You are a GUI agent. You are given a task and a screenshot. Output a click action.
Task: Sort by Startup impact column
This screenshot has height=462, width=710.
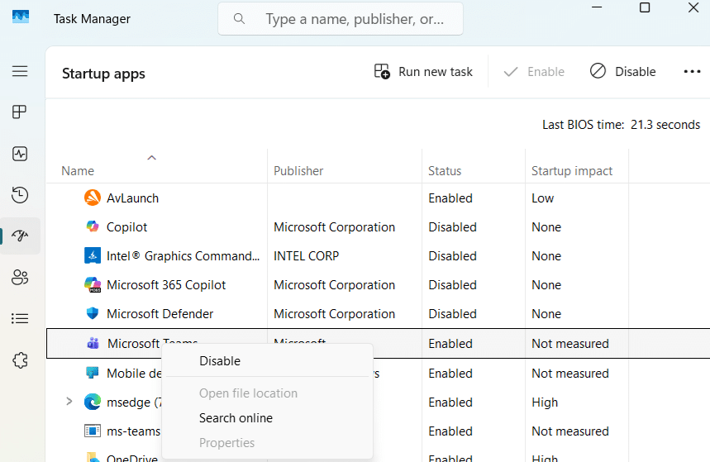572,171
